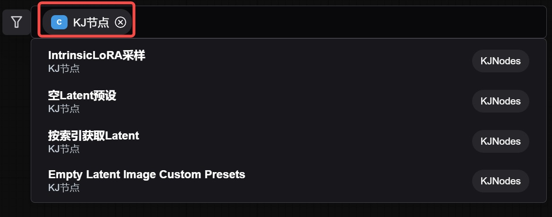Focus the empty node search field
This screenshot has height=217, width=552.
(x=331, y=22)
